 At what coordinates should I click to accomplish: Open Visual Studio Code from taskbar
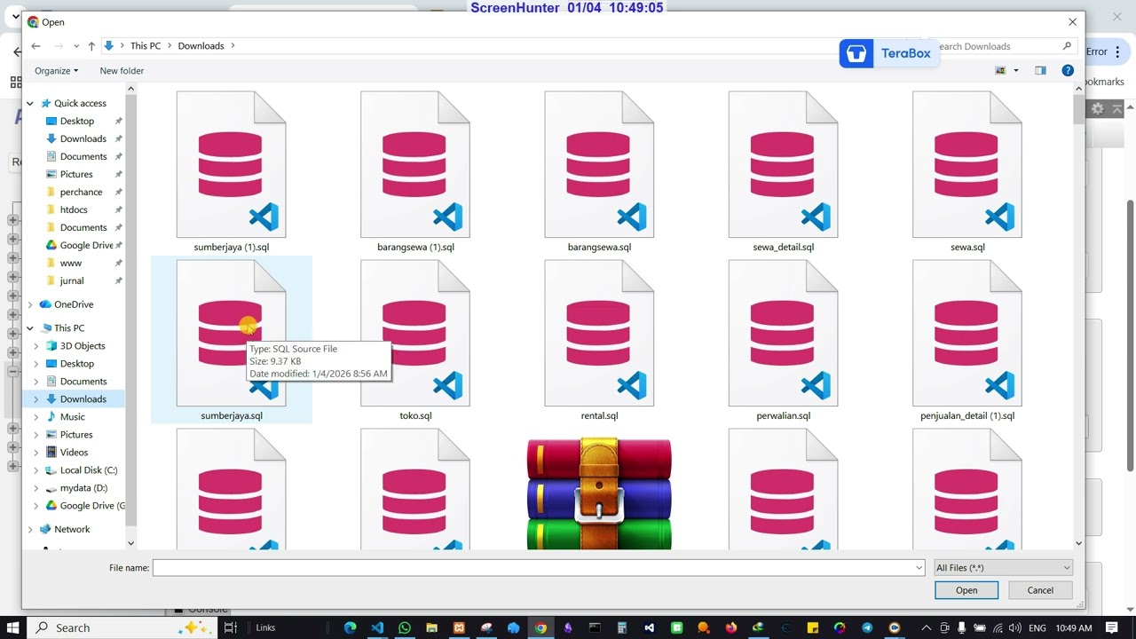pyautogui.click(x=377, y=627)
